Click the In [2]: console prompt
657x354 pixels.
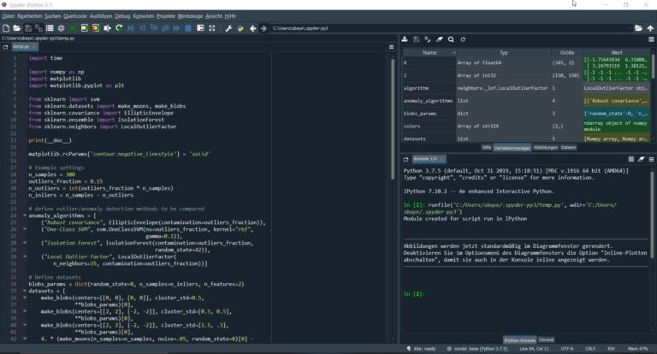coord(414,294)
